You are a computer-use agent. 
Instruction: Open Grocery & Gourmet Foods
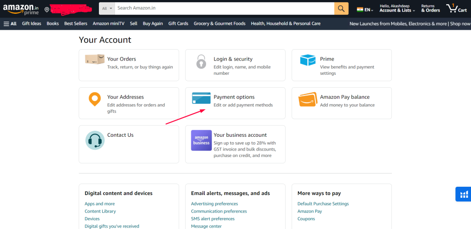[219, 23]
